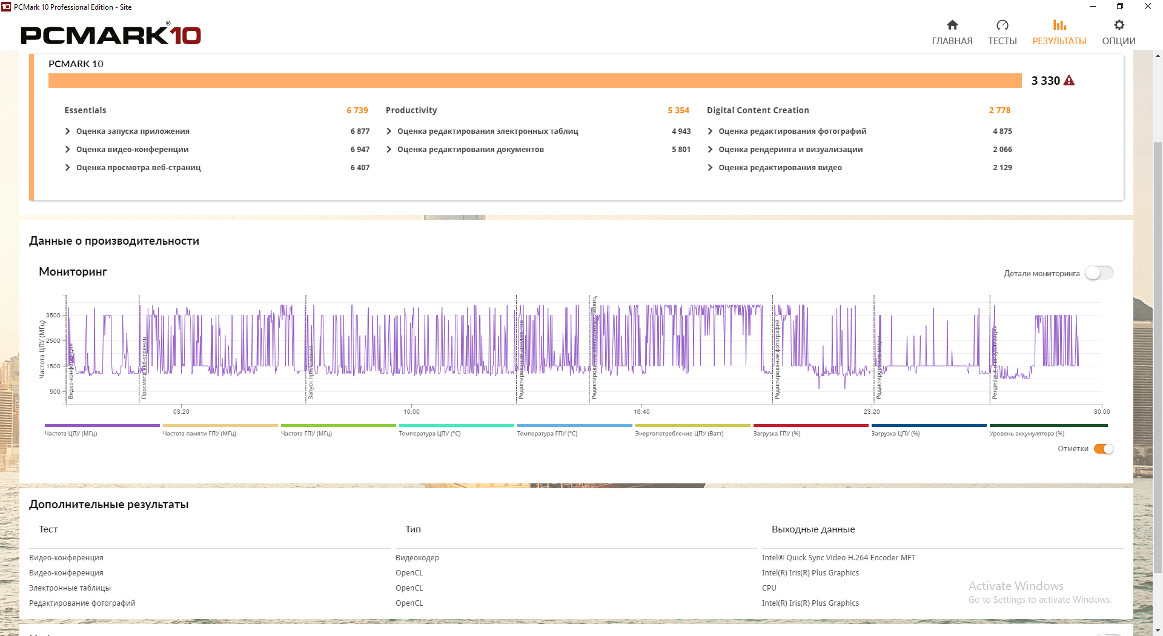Screen dimensions: 1163x636
Task: Click the Данные о производительности heading
Action: (x=114, y=241)
